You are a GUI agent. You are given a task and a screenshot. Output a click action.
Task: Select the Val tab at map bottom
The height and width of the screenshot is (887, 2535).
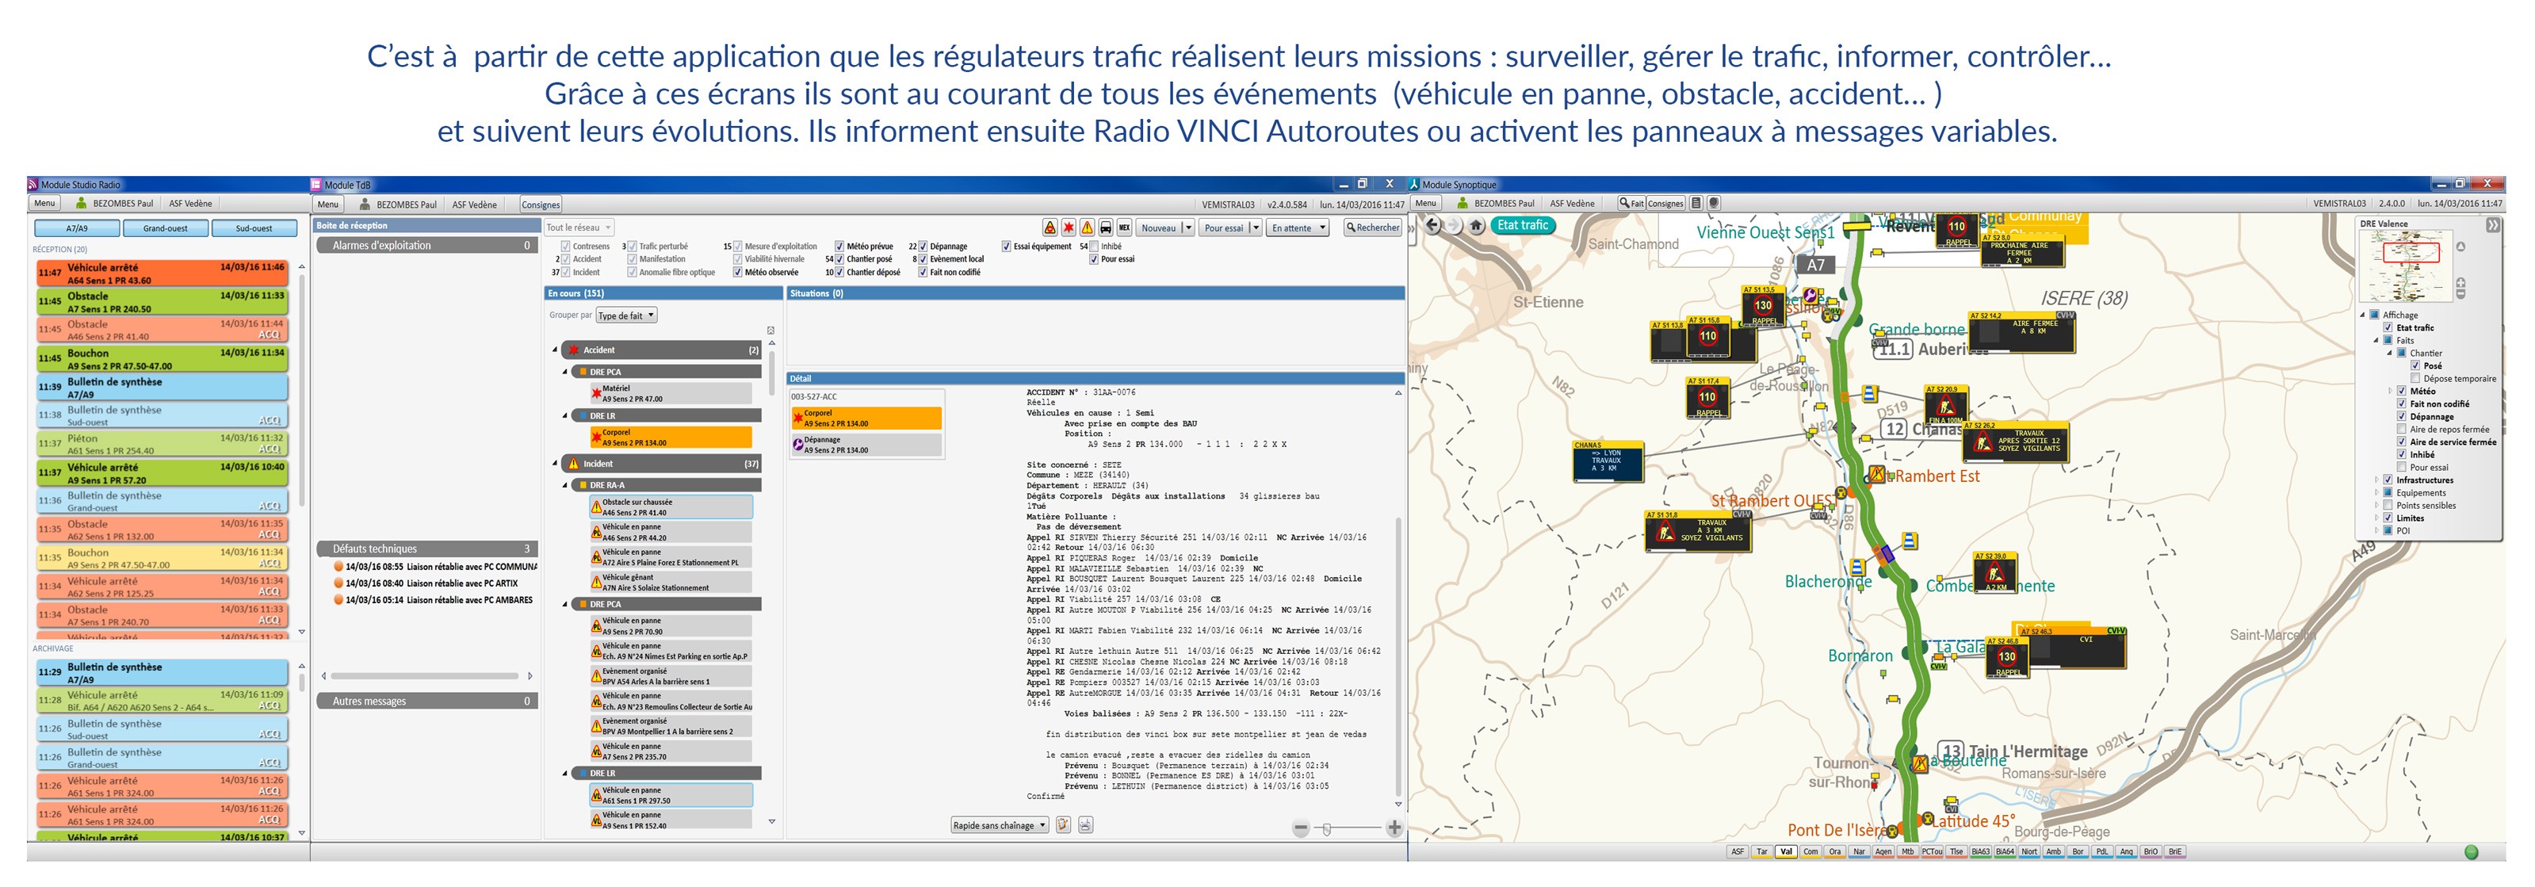coord(1785,851)
